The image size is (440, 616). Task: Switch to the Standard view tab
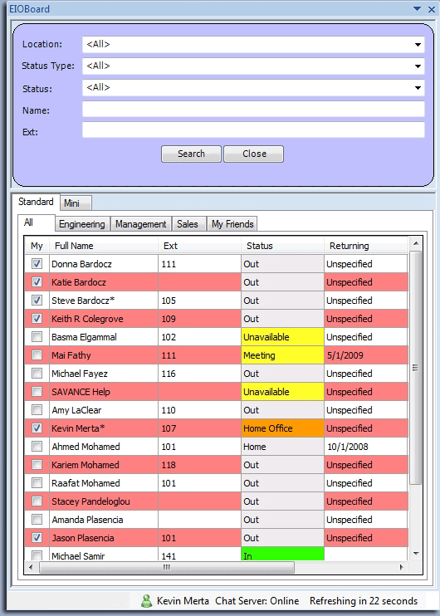point(36,202)
